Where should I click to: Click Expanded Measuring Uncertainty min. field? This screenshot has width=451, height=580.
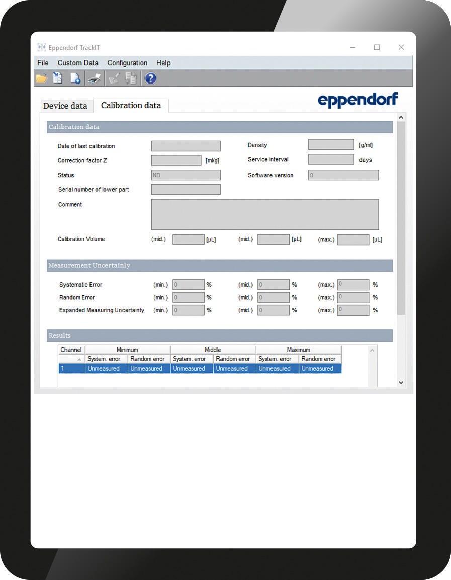point(189,310)
